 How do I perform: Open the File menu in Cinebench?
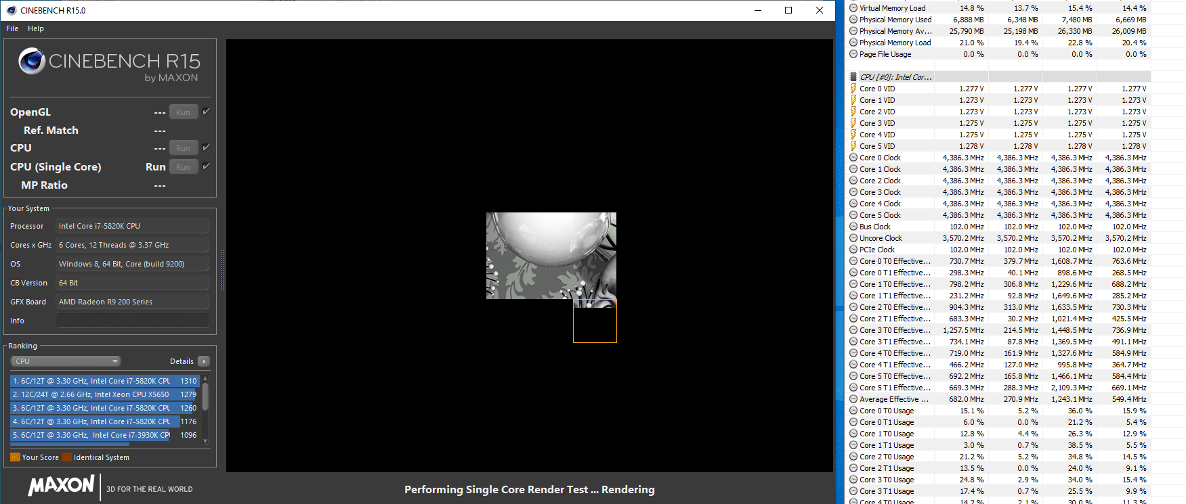click(12, 28)
